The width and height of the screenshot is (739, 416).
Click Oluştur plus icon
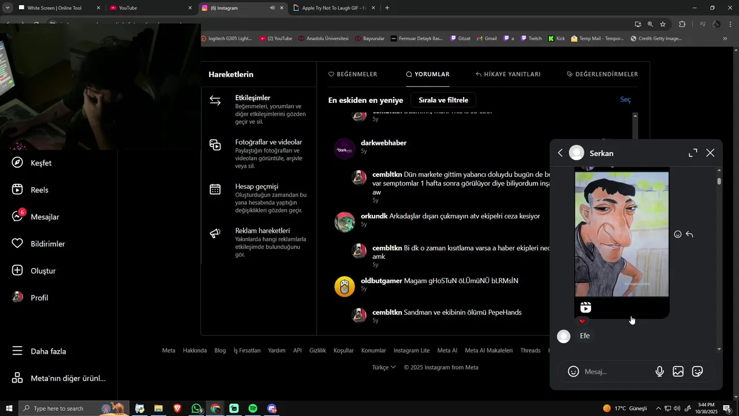click(x=17, y=270)
